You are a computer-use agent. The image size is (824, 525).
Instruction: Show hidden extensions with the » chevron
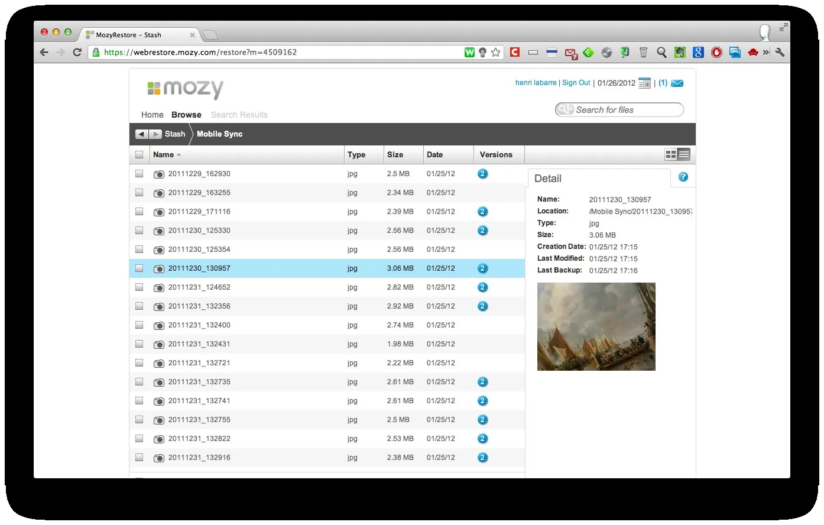(x=766, y=53)
